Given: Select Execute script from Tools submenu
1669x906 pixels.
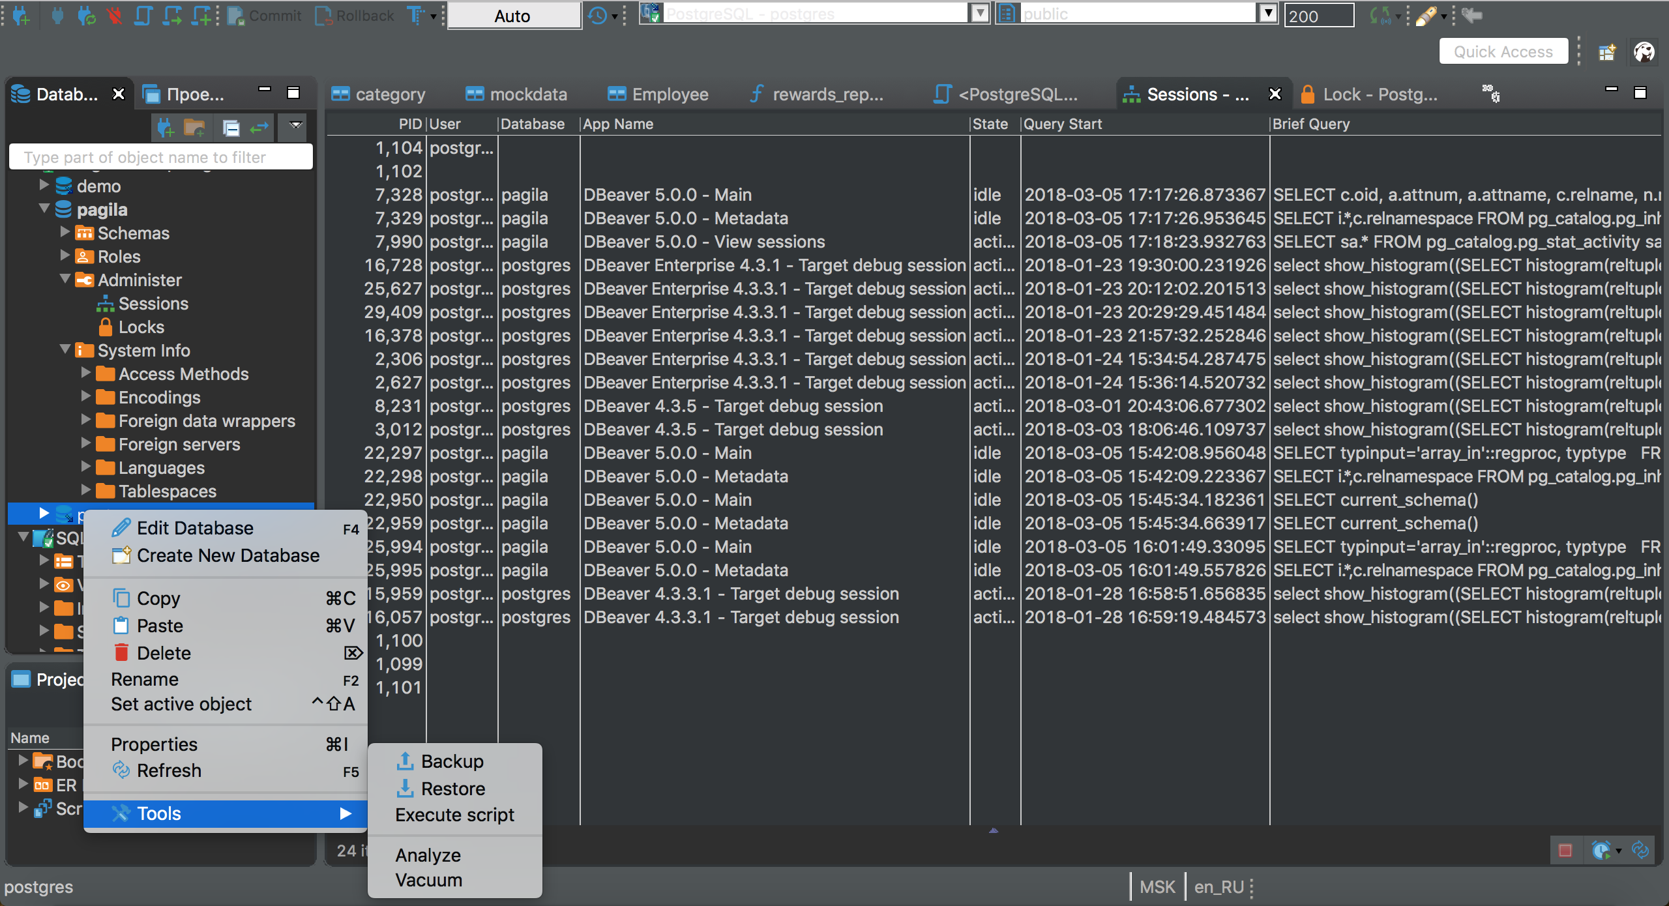Looking at the screenshot, I should [x=456, y=815].
